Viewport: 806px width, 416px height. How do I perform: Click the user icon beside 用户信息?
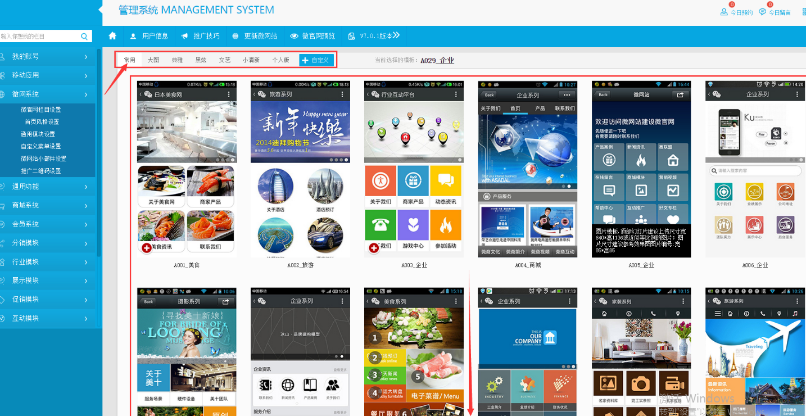tap(133, 36)
